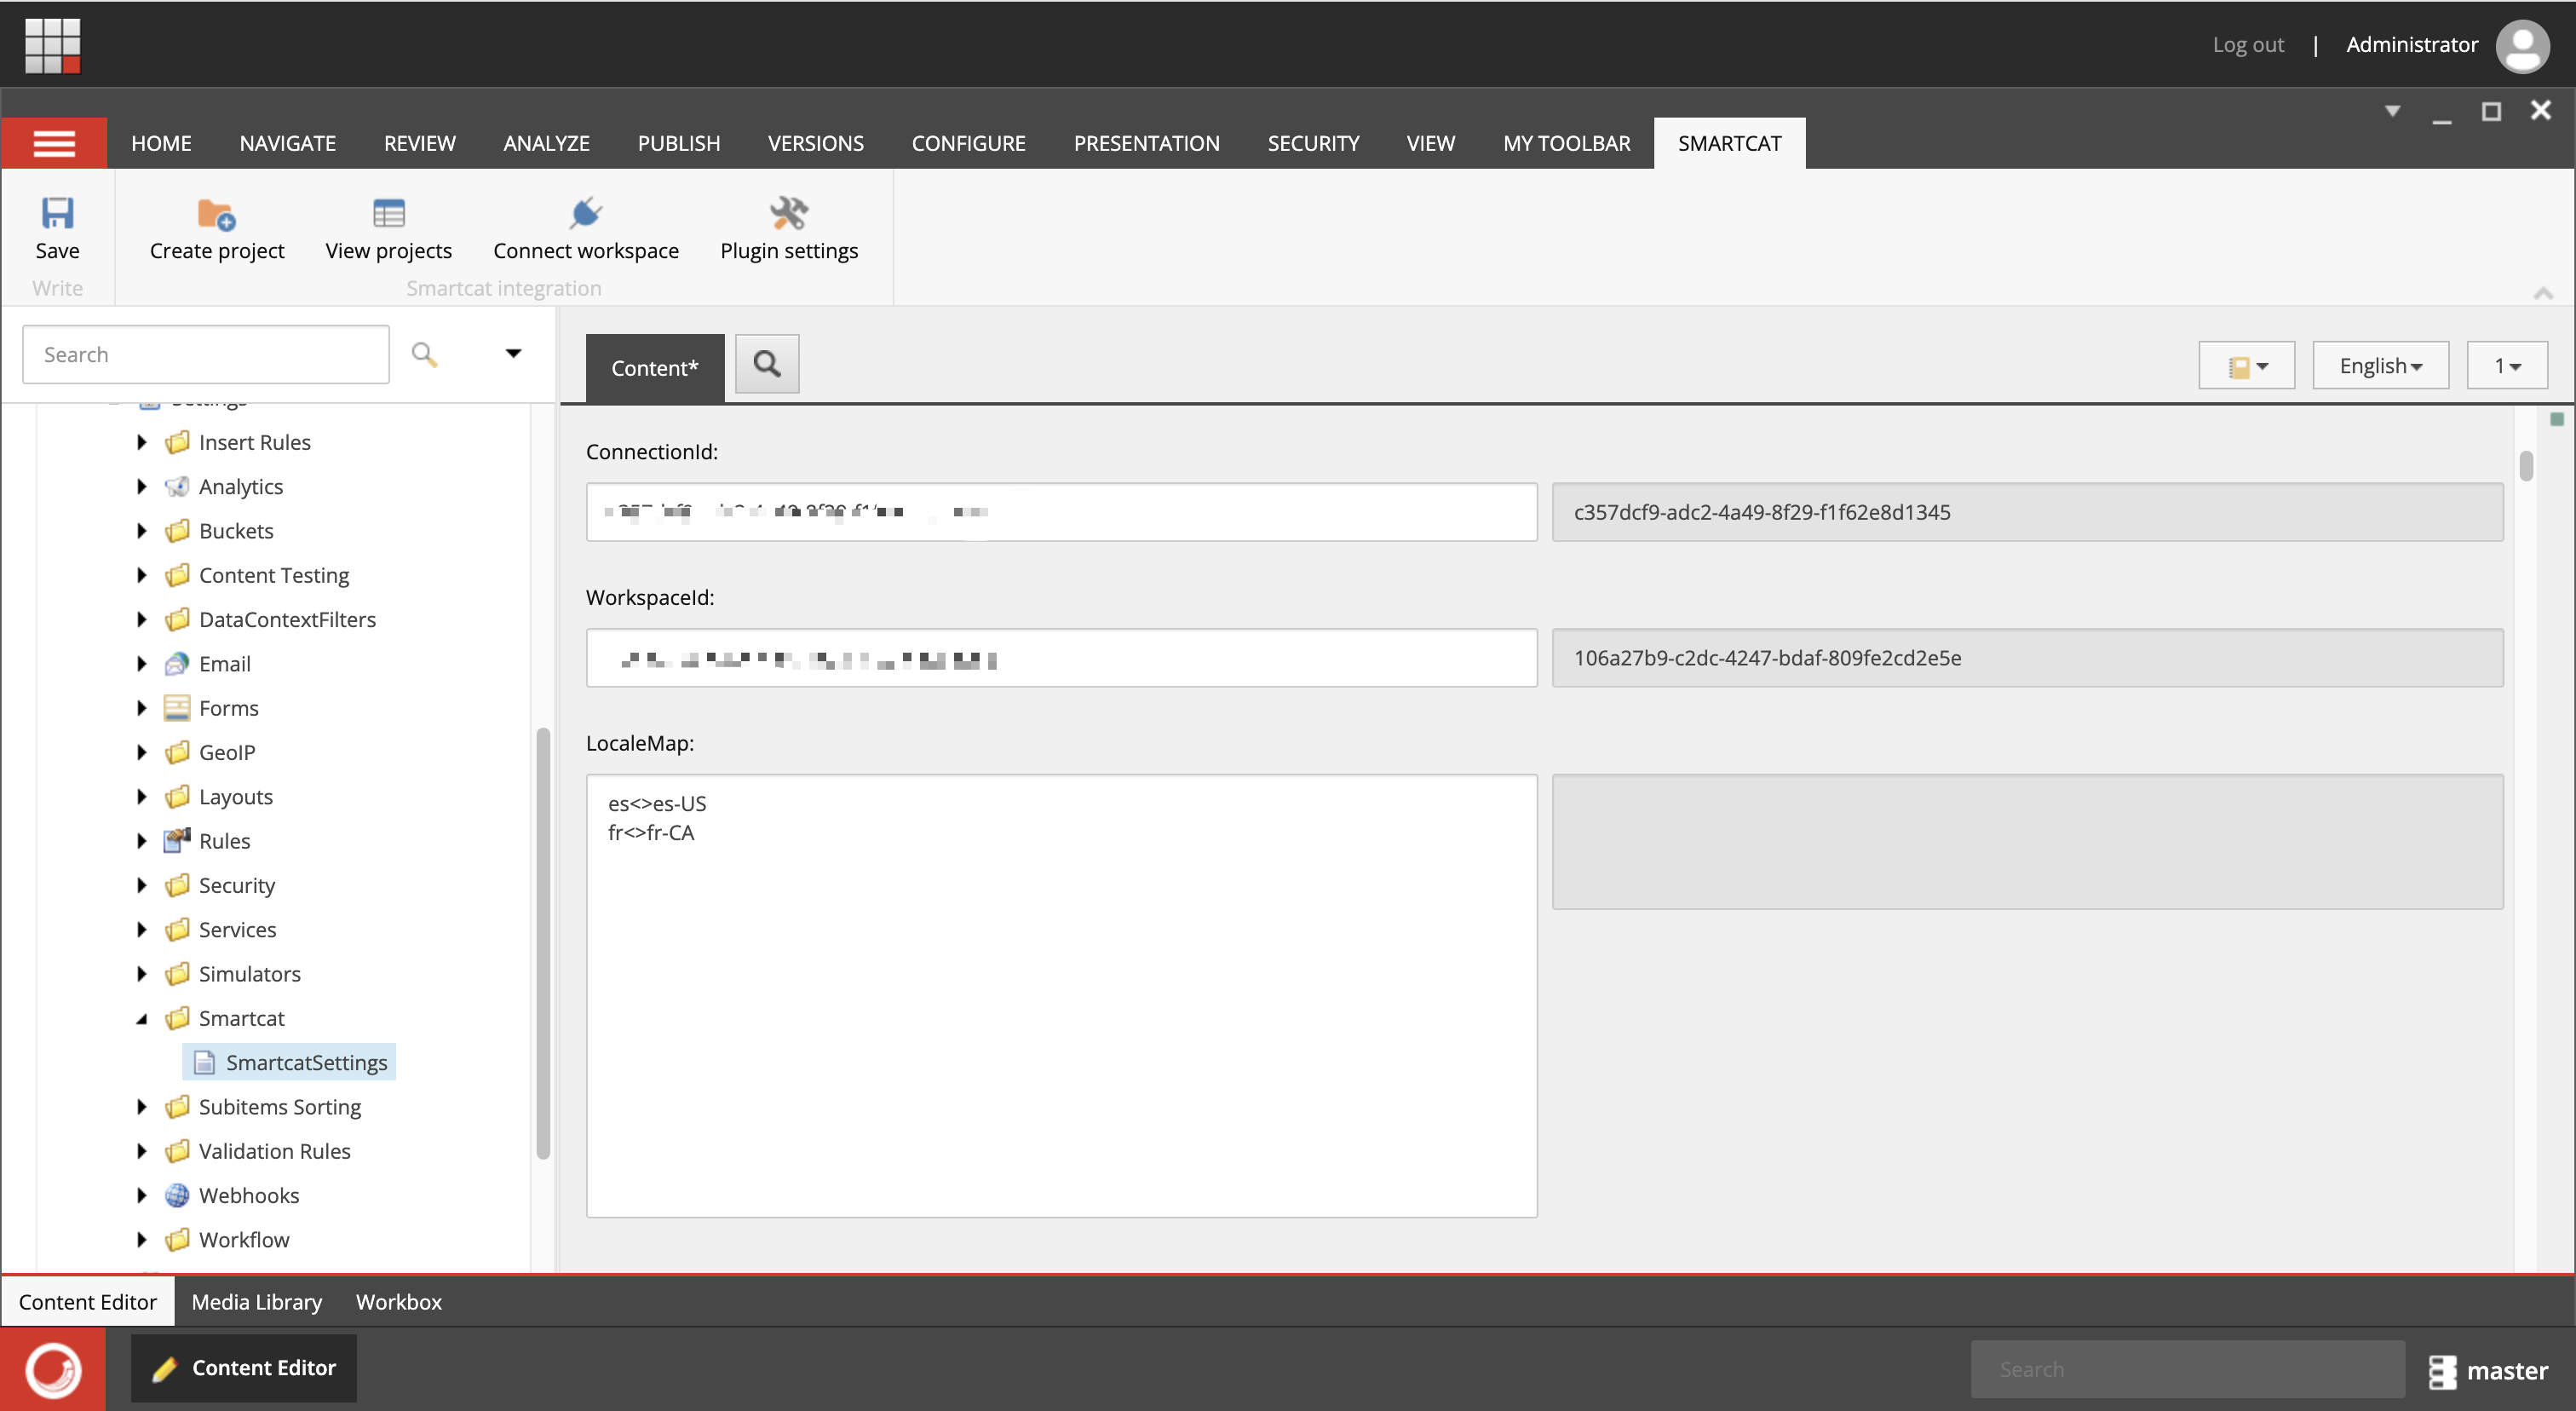Image resolution: width=2576 pixels, height=1411 pixels.
Task: Click the Administrator avatar icon
Action: tap(2522, 45)
